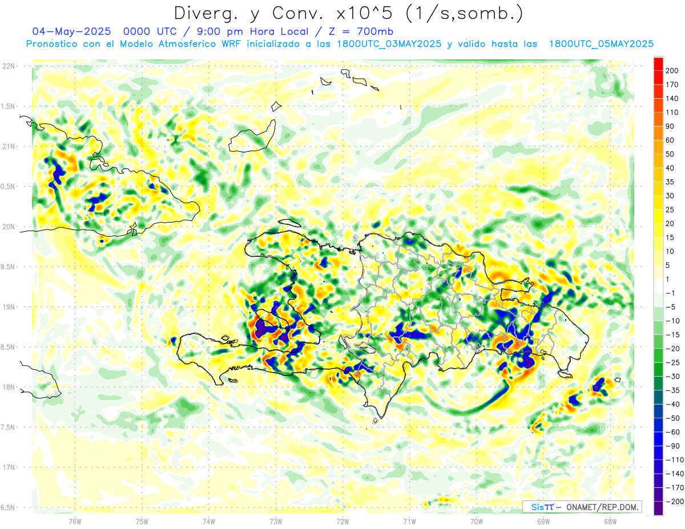
Task: Click the positive '50' color scale value
Action: [670, 154]
